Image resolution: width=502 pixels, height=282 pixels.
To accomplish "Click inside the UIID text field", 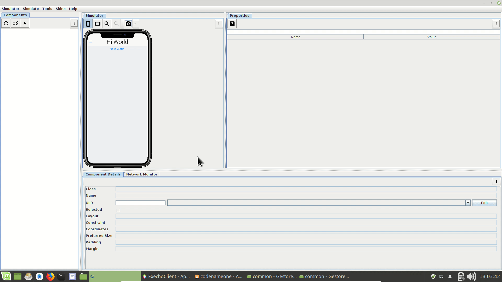I will [140, 203].
